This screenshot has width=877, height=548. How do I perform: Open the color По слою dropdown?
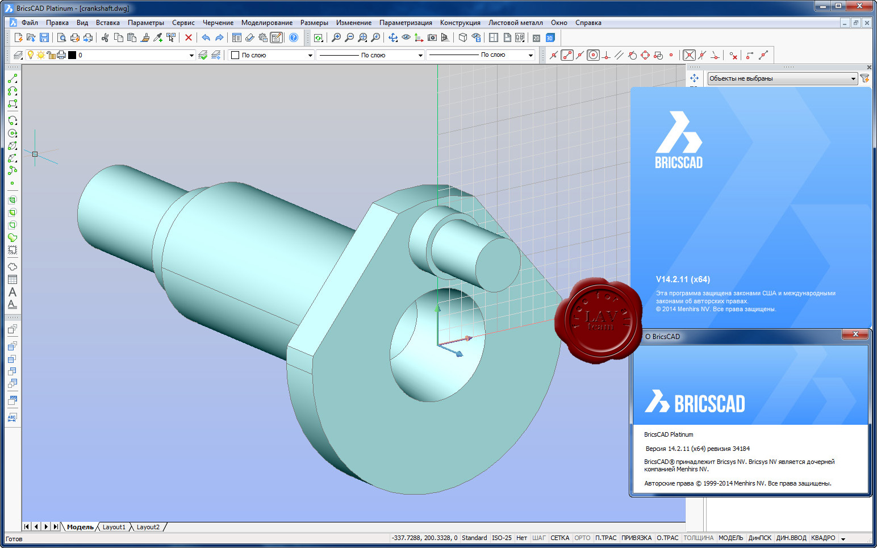[310, 55]
